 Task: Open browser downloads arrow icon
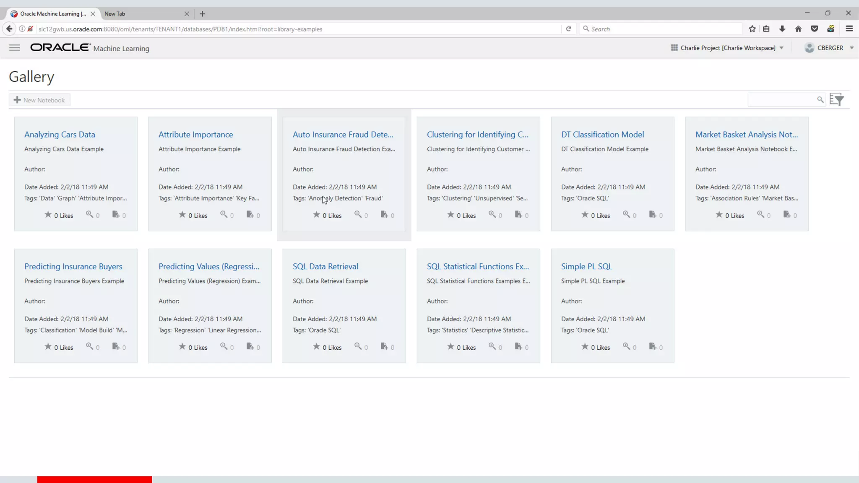click(x=782, y=29)
